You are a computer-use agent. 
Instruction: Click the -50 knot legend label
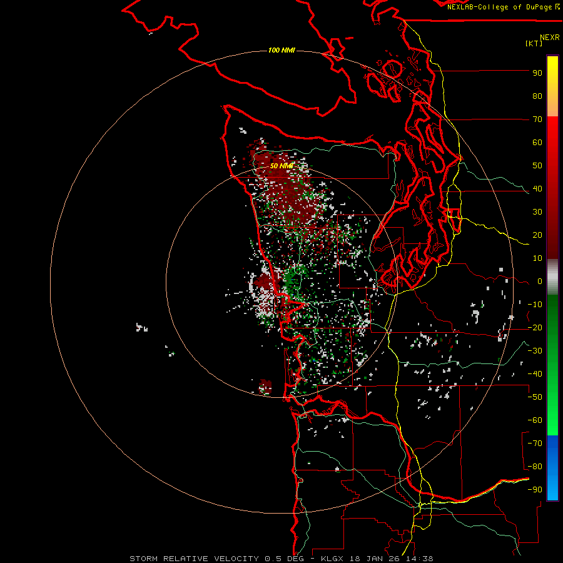pyautogui.click(x=535, y=397)
